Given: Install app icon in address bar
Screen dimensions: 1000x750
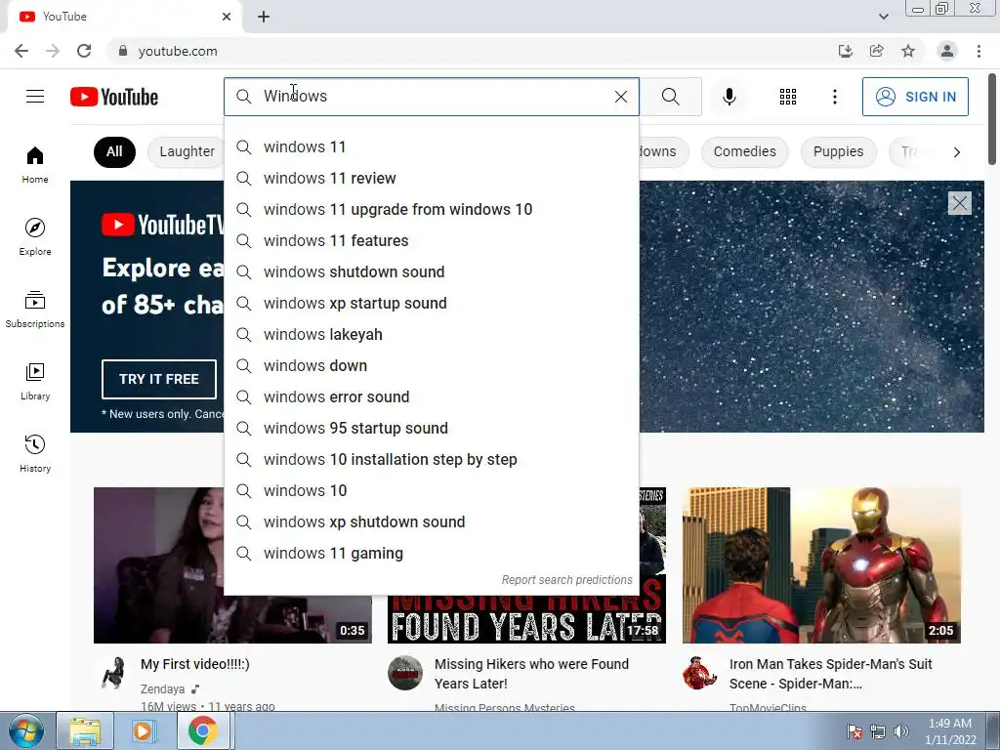Looking at the screenshot, I should tap(845, 51).
